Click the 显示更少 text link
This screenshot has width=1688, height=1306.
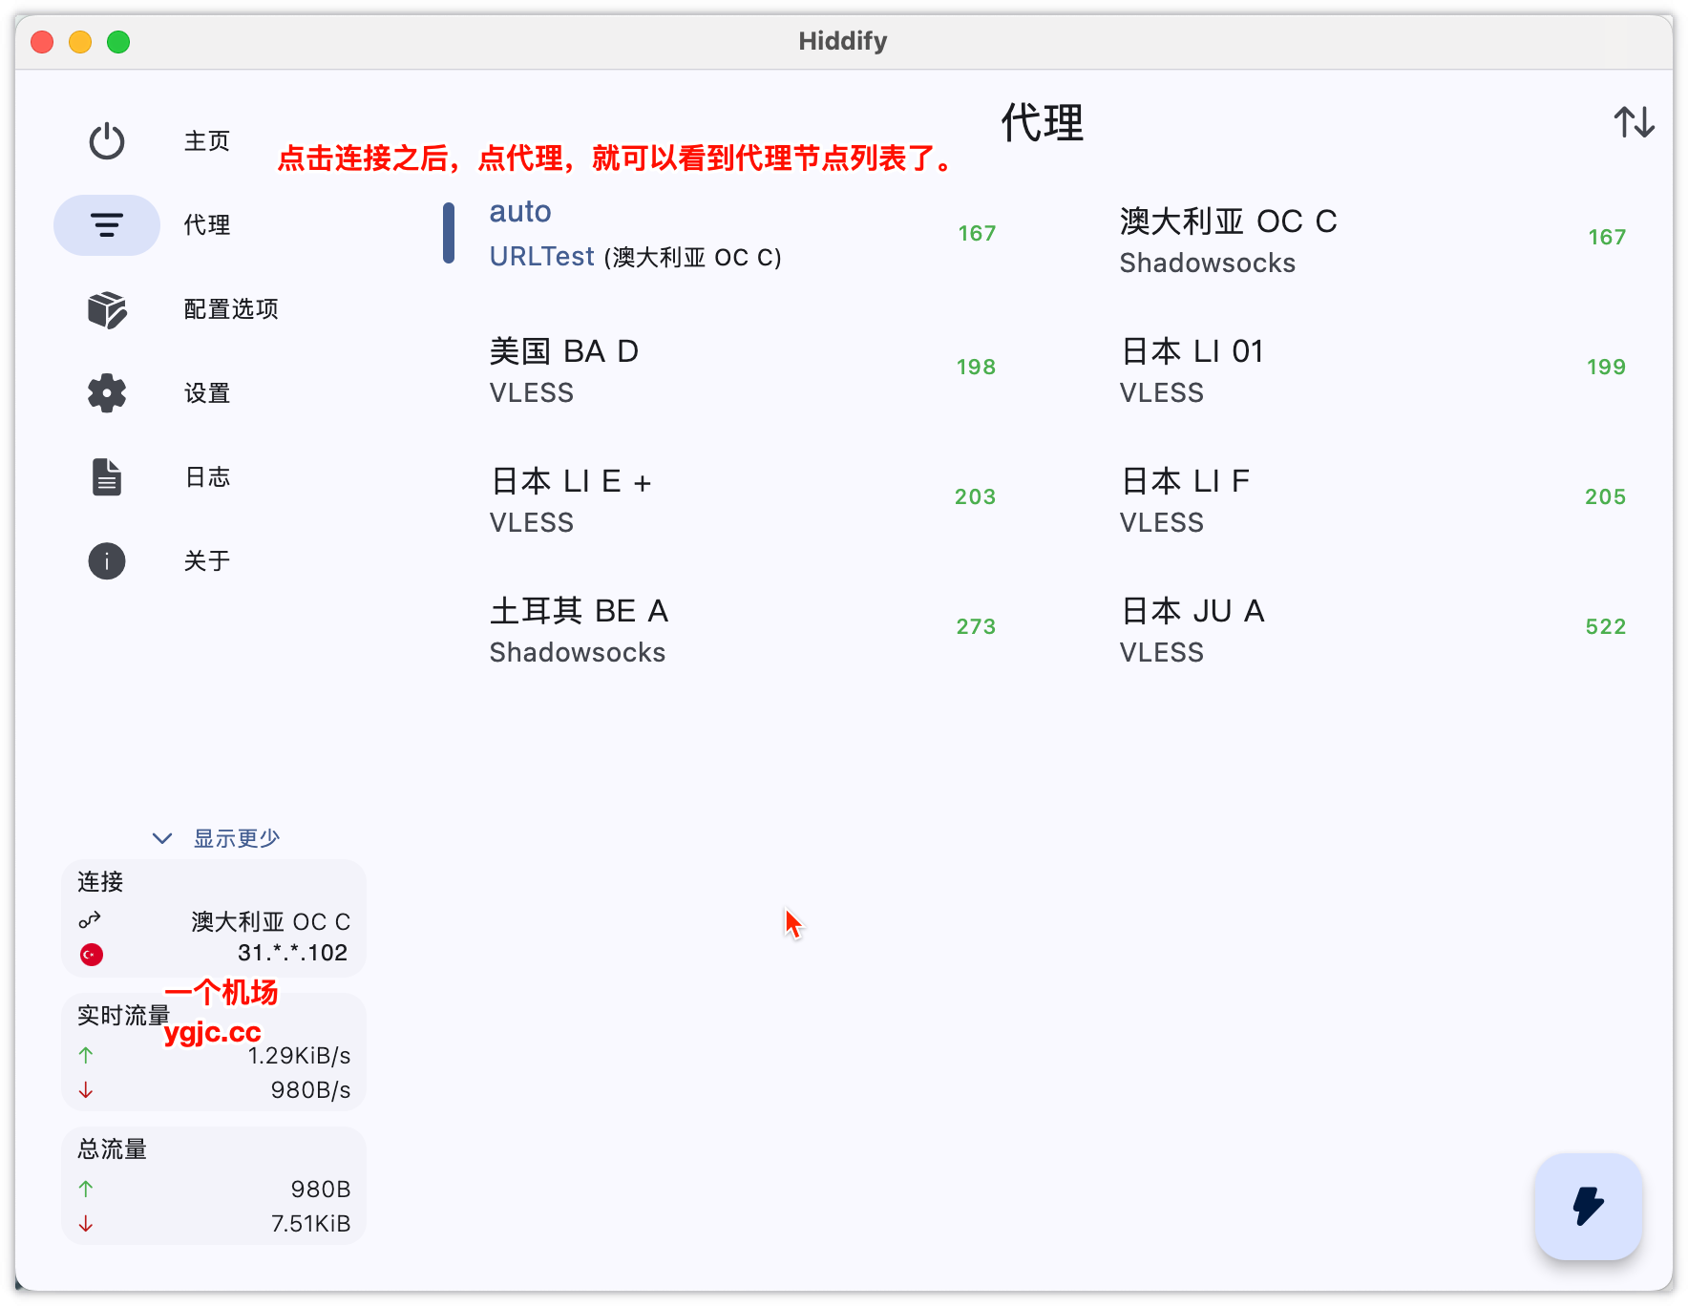point(237,837)
